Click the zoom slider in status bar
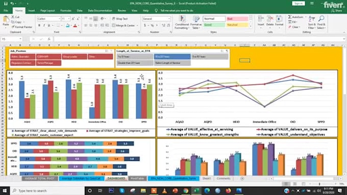 (319, 184)
